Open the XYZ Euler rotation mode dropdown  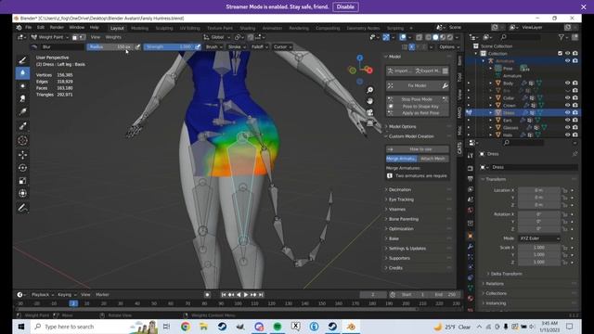539,238
